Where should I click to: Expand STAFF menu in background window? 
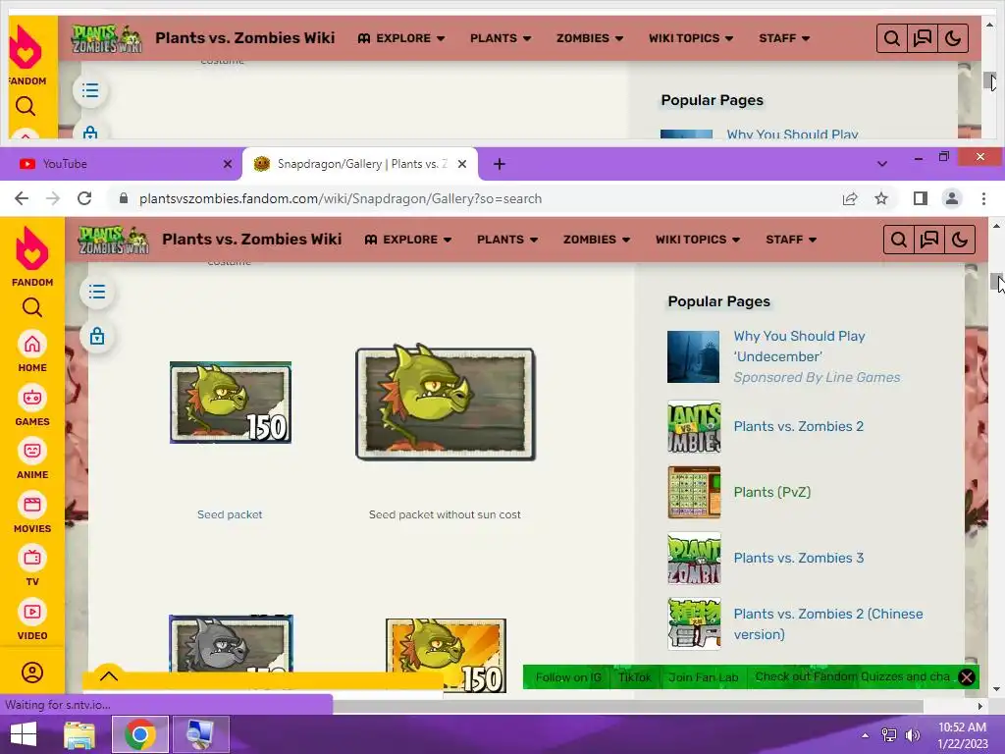pos(784,38)
